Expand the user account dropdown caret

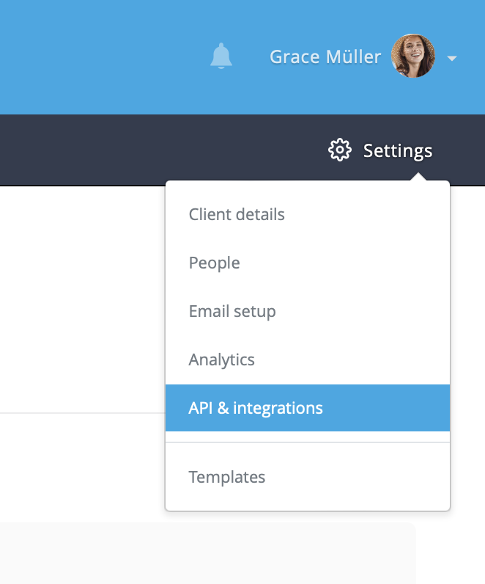[452, 58]
